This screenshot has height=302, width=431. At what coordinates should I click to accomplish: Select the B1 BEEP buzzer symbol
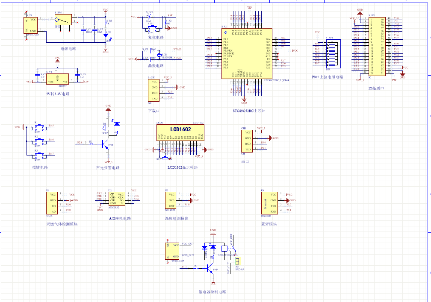(104, 129)
